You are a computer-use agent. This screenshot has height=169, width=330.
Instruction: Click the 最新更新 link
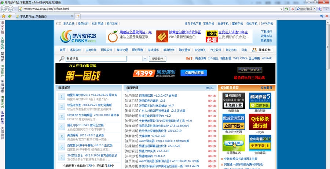266,40
